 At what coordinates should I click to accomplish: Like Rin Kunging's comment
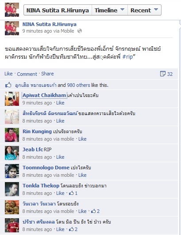coord(82,139)
